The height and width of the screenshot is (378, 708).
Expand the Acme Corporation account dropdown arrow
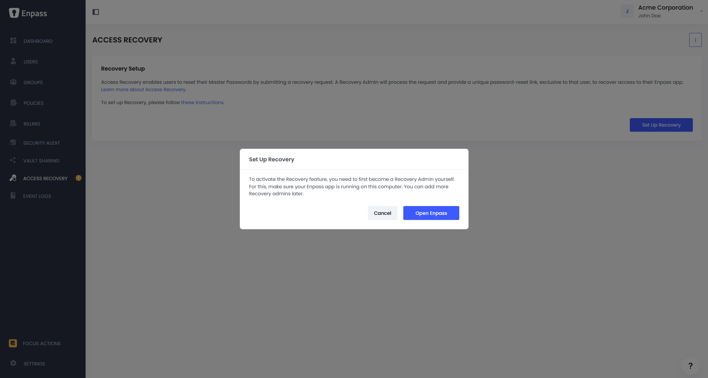(701, 11)
